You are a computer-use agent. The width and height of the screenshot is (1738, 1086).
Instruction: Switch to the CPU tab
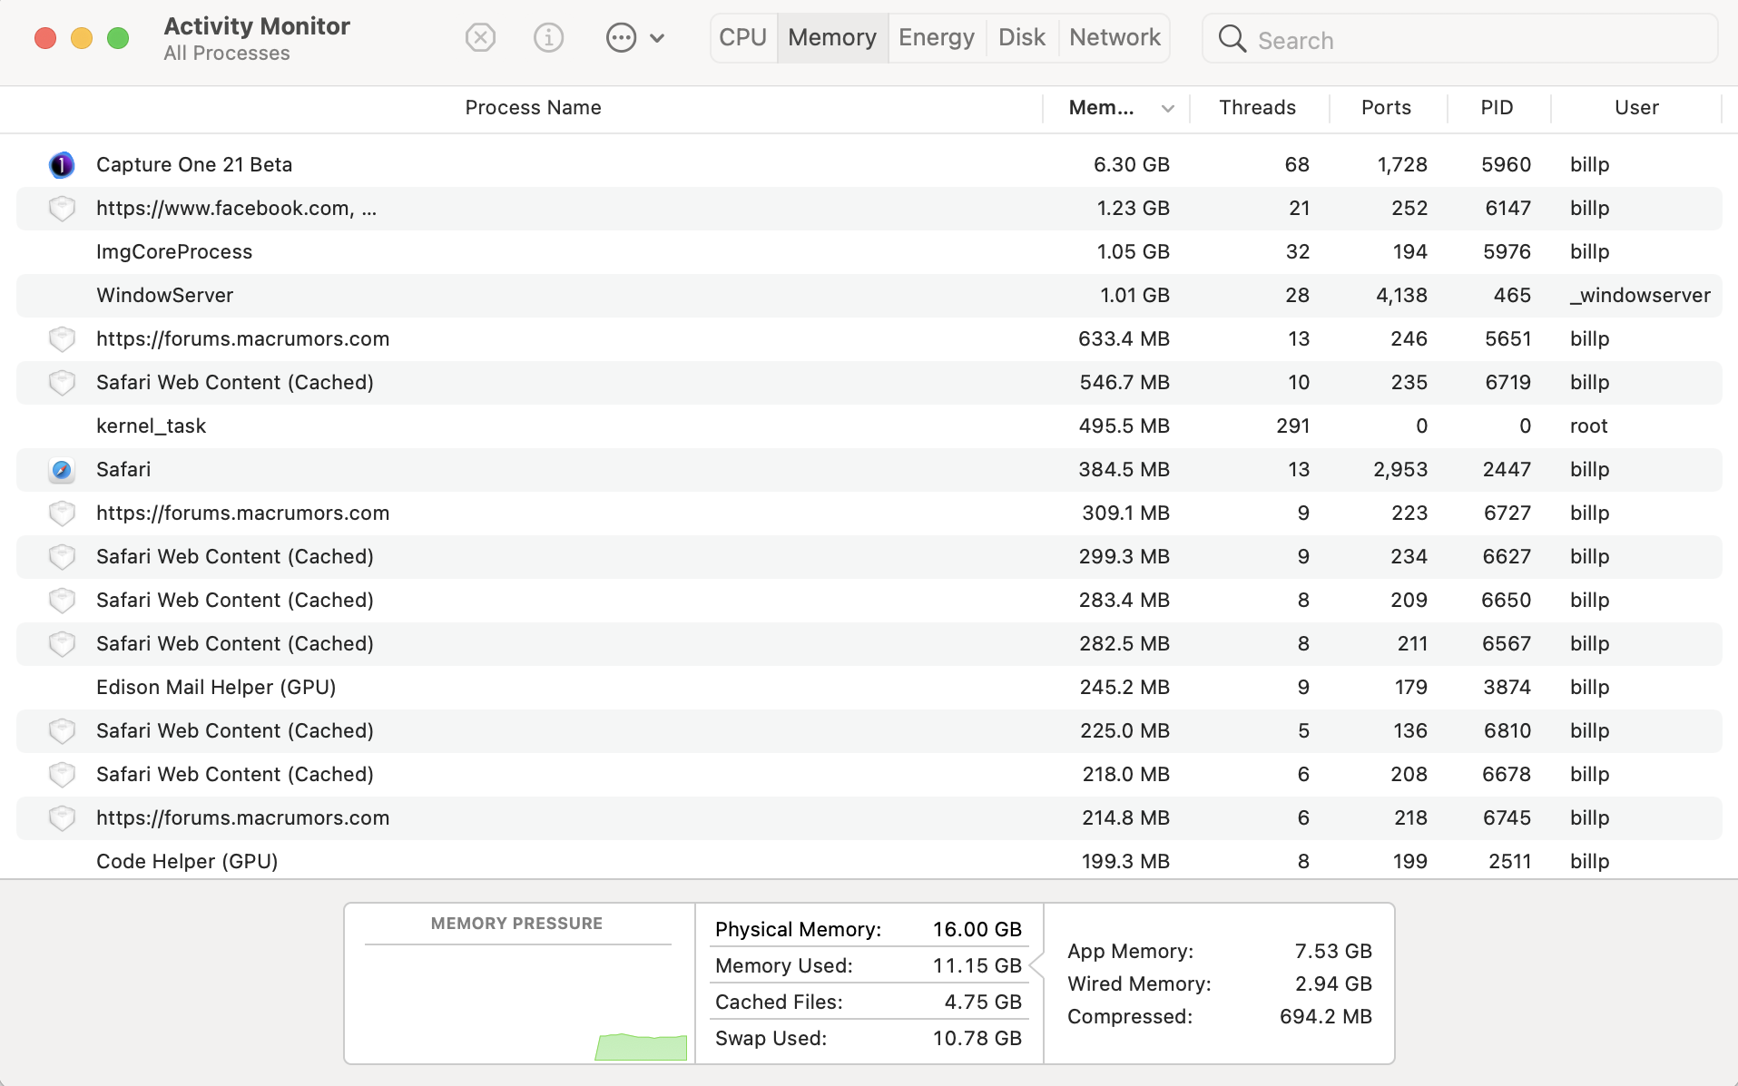(743, 38)
